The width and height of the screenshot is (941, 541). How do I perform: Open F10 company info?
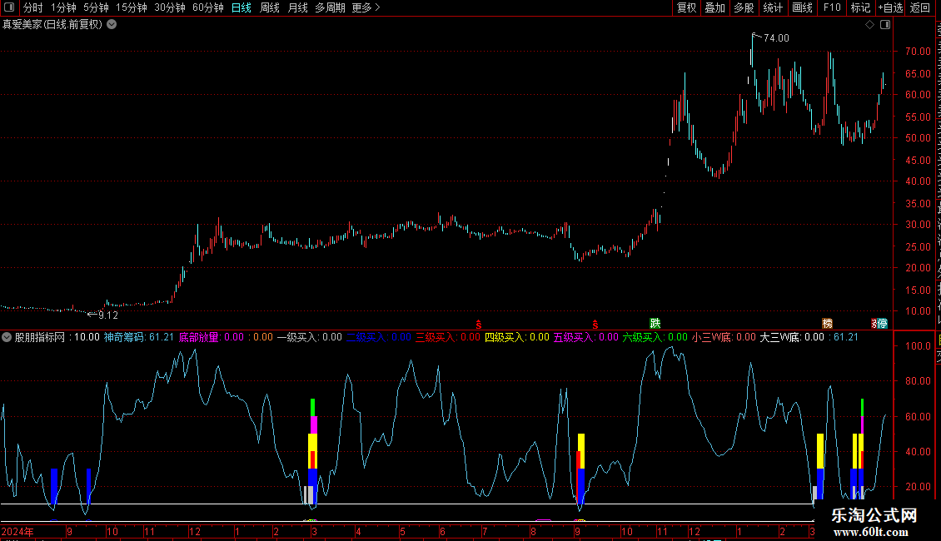831,7
